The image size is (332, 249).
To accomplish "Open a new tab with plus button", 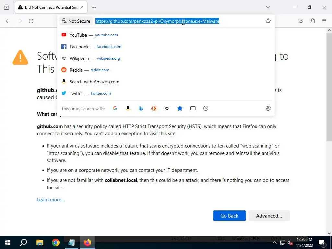I will coord(94,7).
